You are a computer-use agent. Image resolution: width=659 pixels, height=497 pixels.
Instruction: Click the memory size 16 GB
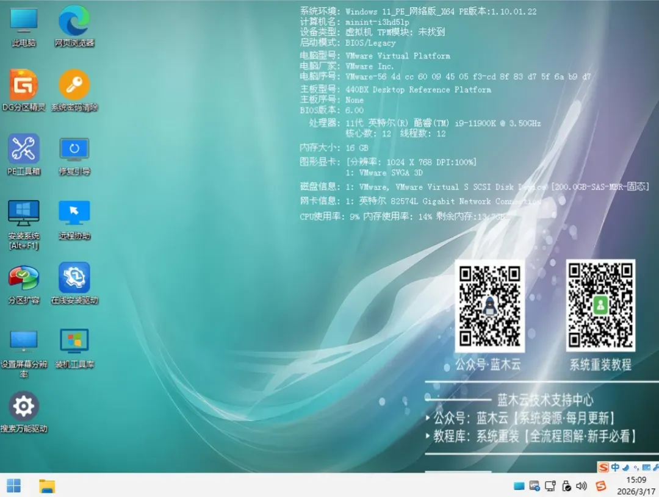tap(357, 148)
